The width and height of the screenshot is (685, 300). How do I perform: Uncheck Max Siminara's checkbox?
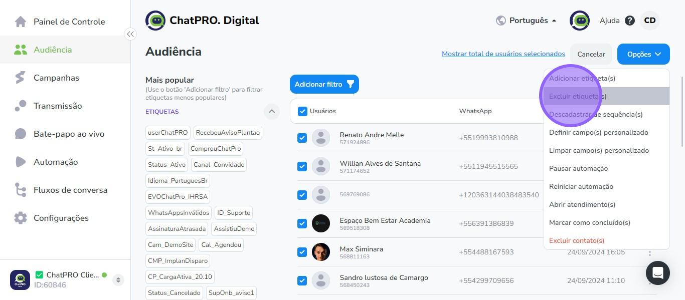point(302,252)
